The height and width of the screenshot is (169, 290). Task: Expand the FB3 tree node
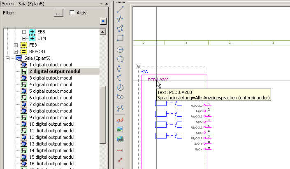(16, 45)
